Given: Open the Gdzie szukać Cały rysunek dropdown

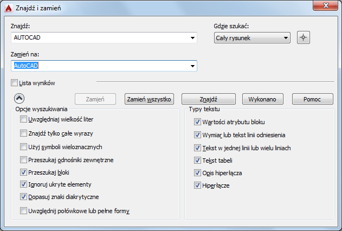Looking at the screenshot, I should (252, 38).
